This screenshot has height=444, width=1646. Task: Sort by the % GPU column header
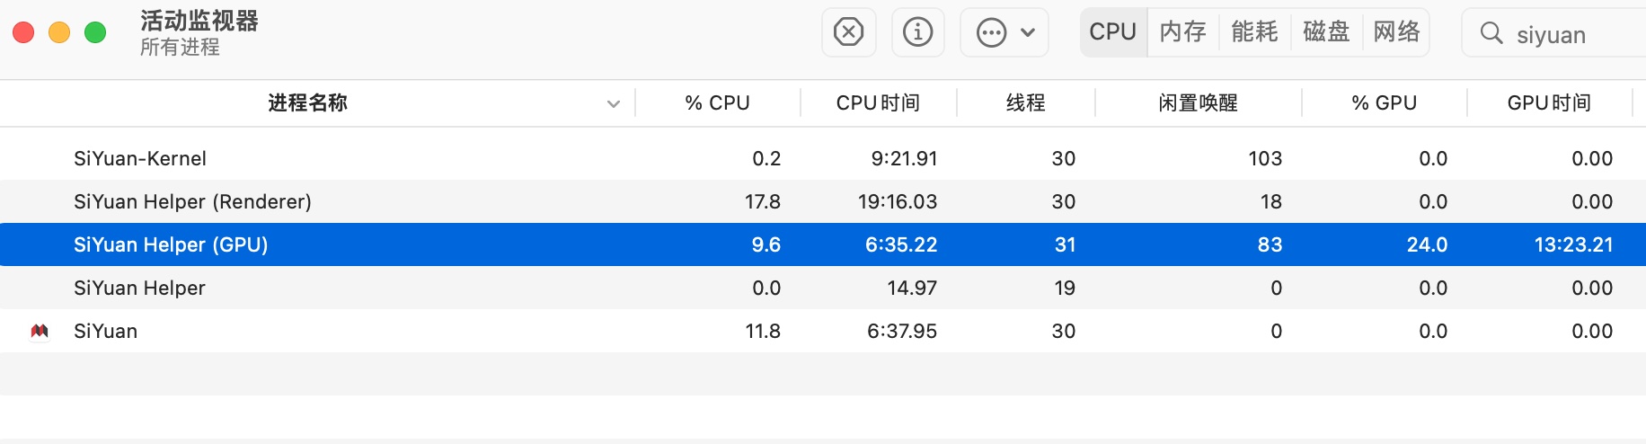[1384, 102]
